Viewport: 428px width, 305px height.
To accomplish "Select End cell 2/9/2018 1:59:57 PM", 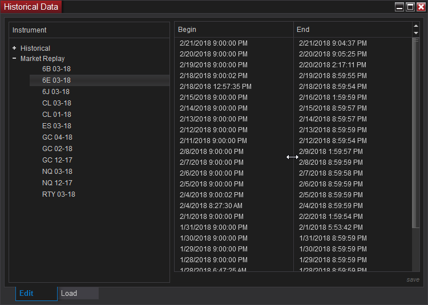I will 331,152.
